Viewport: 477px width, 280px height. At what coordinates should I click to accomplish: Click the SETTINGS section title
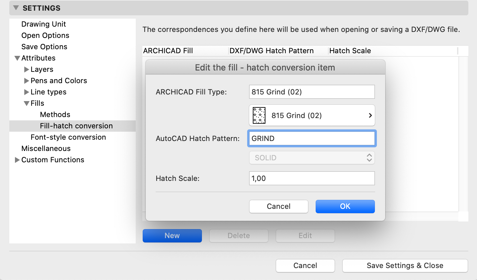pos(42,8)
